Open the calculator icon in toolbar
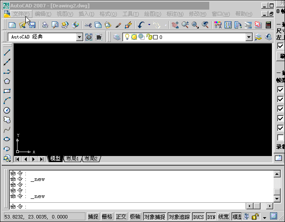 268,25
